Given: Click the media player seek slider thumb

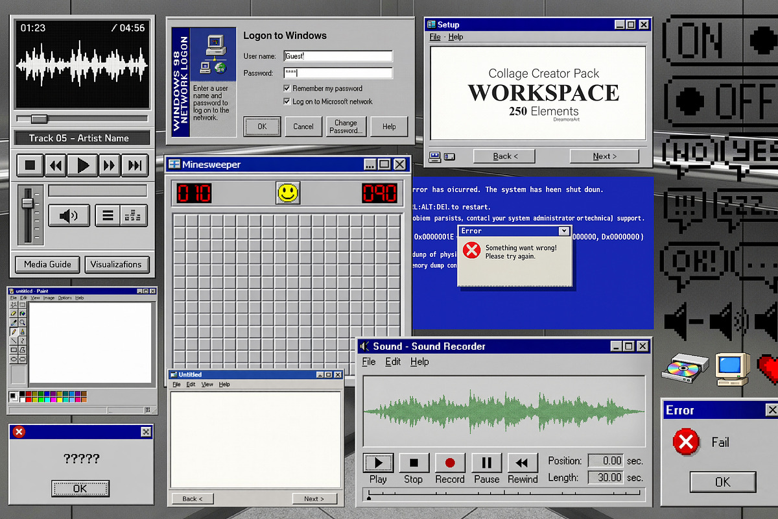Looking at the screenshot, I should (39, 119).
